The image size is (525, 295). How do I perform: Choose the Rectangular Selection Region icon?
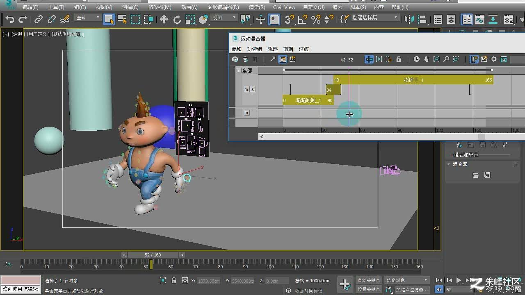(x=135, y=19)
